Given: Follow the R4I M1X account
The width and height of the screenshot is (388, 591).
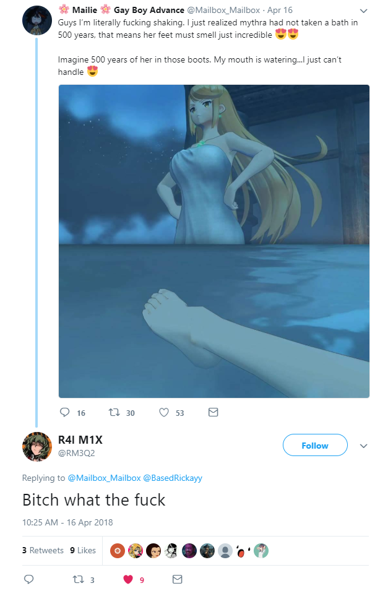Looking at the screenshot, I should point(315,445).
